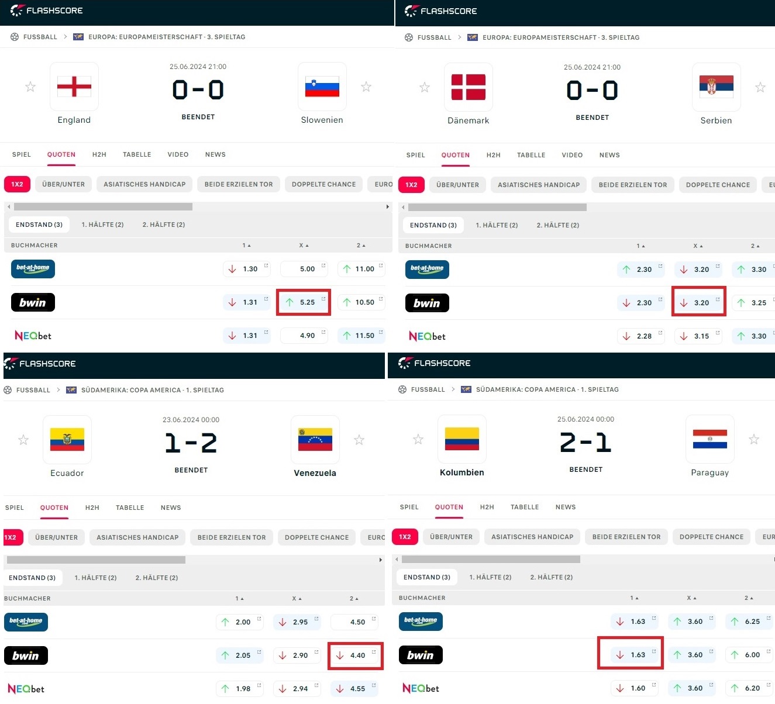Toggle the favorite star beside Slowenien
Screen dimensions: 775x704
(x=366, y=87)
